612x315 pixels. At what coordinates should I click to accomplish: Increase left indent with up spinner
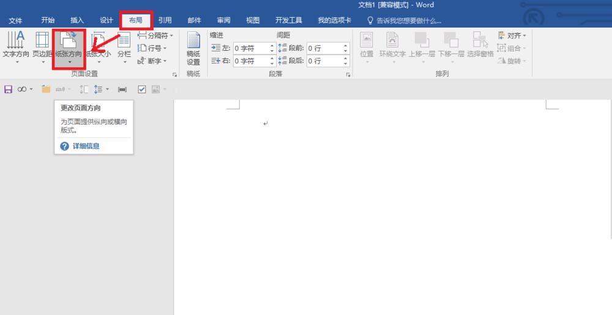tap(272, 46)
